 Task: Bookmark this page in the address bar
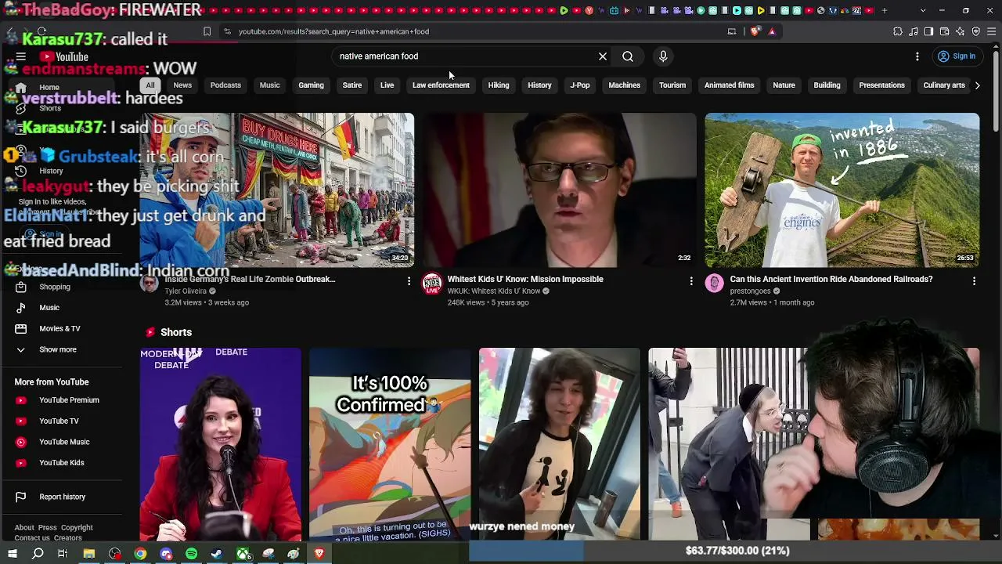pos(207,31)
